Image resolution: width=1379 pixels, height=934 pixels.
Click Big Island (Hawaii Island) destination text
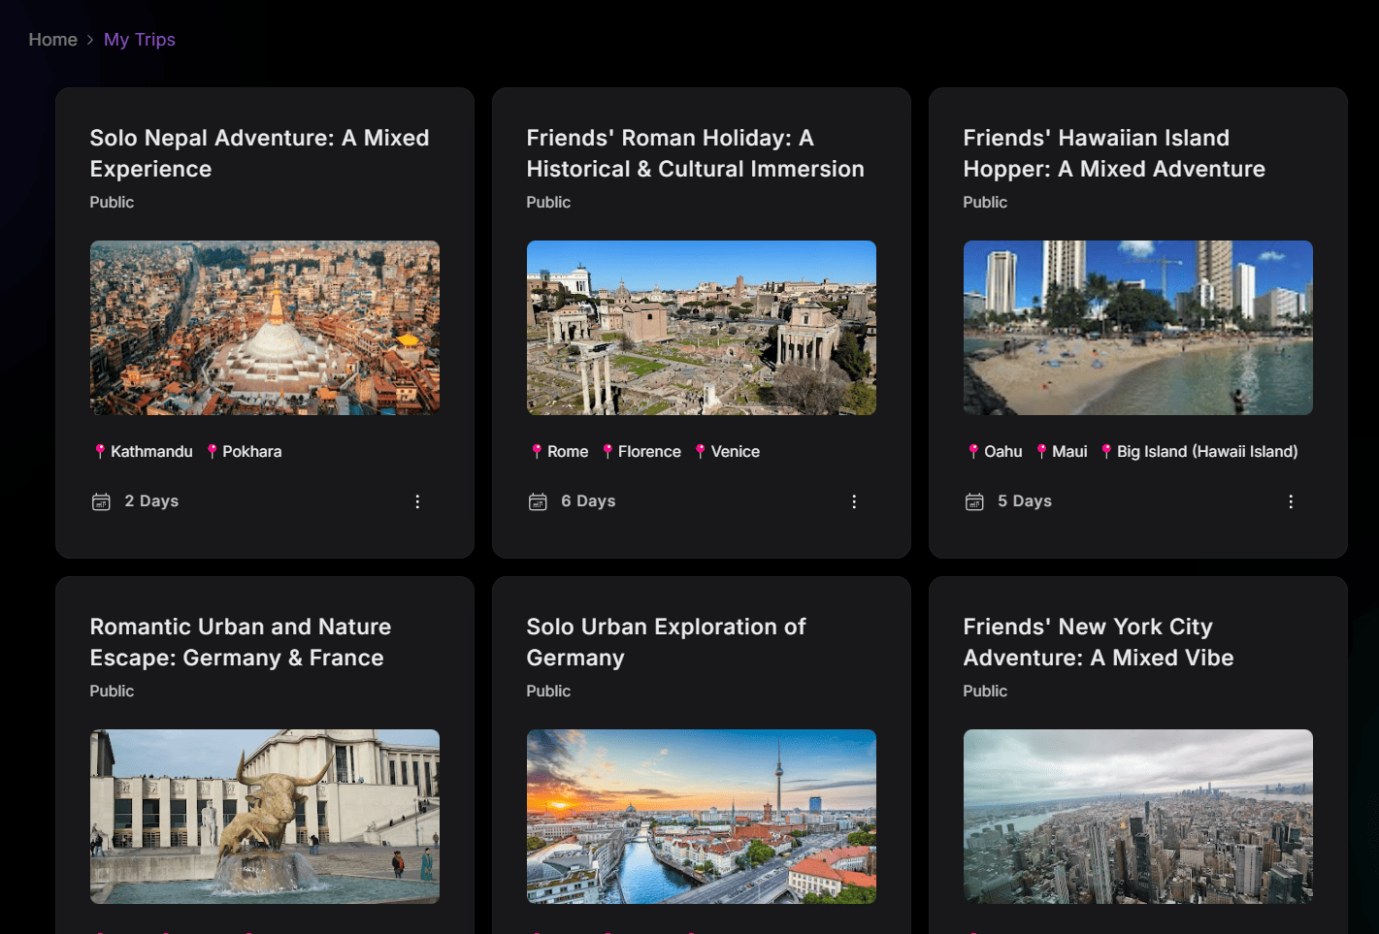[x=1207, y=451]
